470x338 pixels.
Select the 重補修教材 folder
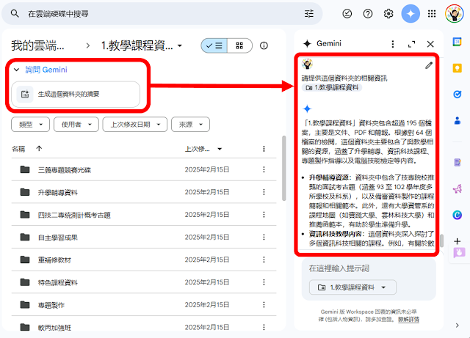[x=144, y=260]
